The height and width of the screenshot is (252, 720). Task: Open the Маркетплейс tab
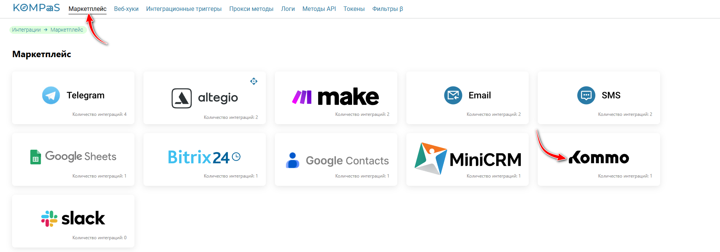click(87, 9)
